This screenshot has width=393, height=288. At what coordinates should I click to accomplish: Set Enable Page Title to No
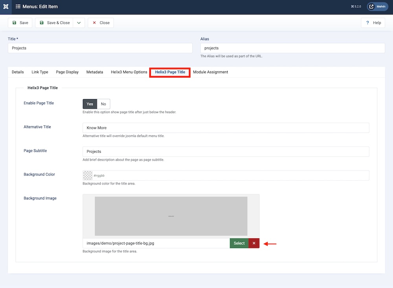[x=103, y=104]
